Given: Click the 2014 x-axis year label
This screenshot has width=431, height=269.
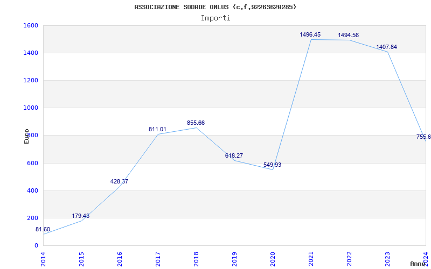Looking at the screenshot, I should click(x=44, y=259).
